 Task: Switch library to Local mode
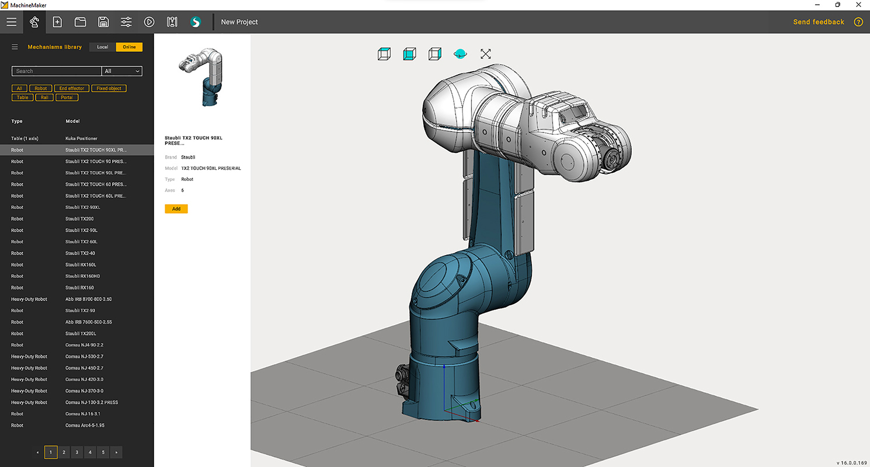(102, 47)
